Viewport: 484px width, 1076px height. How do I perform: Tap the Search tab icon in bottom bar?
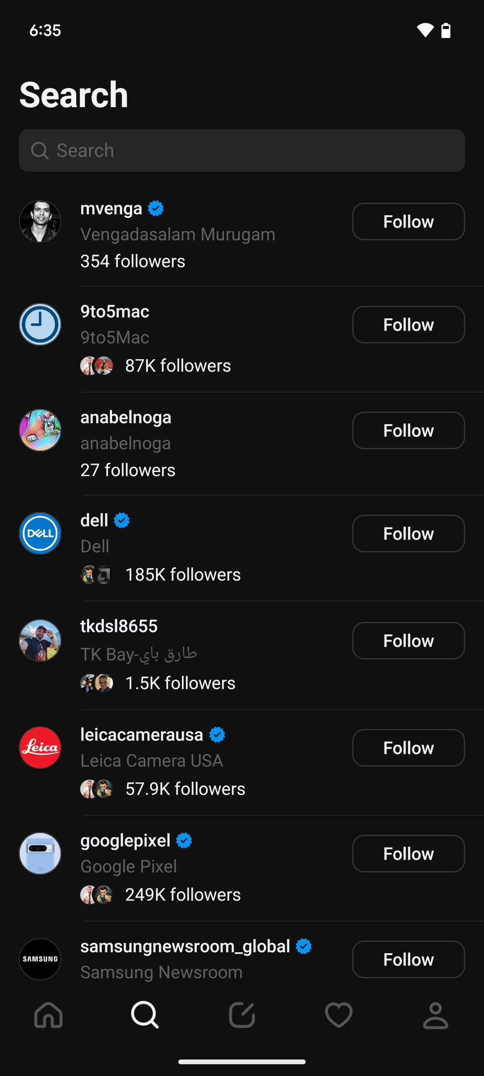coord(145,1015)
